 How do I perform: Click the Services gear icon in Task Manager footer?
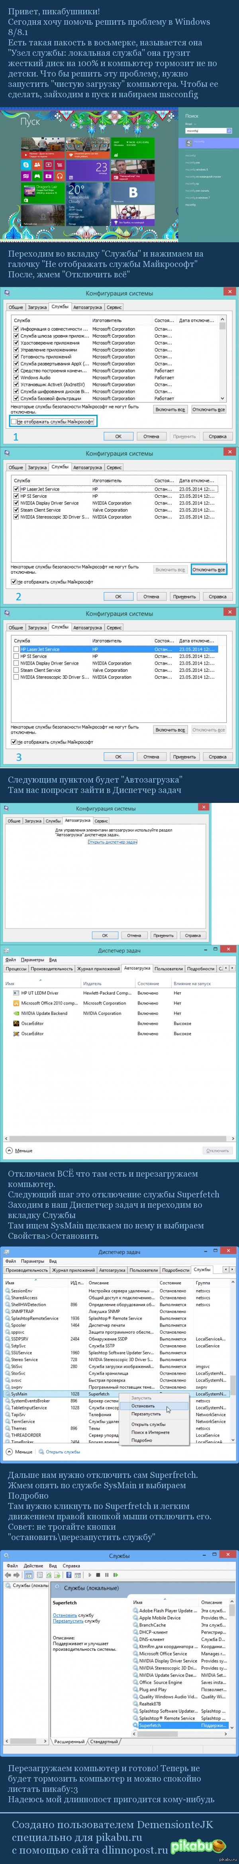[41, 1452]
